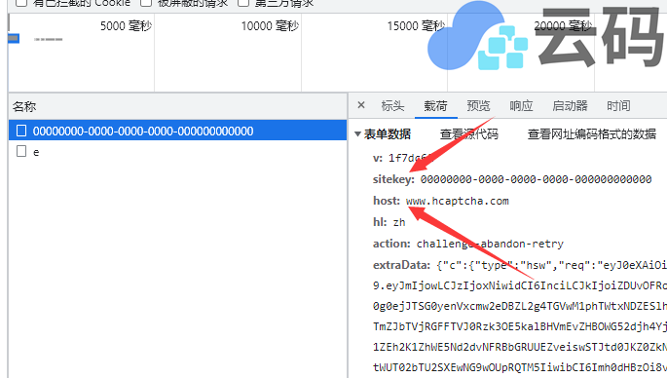Toggle the 有已拦截的 Cookie checkbox
This screenshot has width=667, height=378.
pos(21,3)
